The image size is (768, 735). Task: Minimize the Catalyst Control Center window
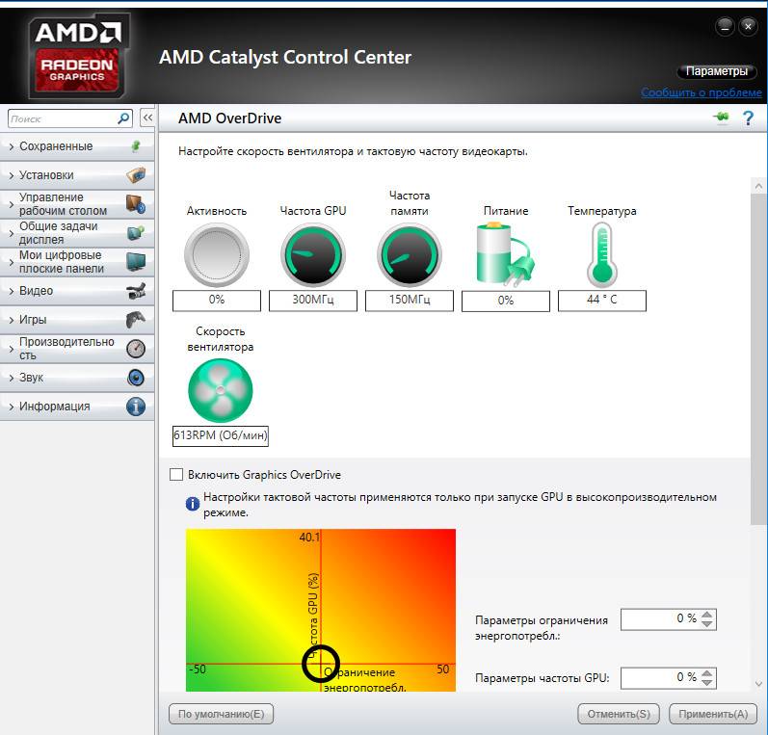(725, 26)
